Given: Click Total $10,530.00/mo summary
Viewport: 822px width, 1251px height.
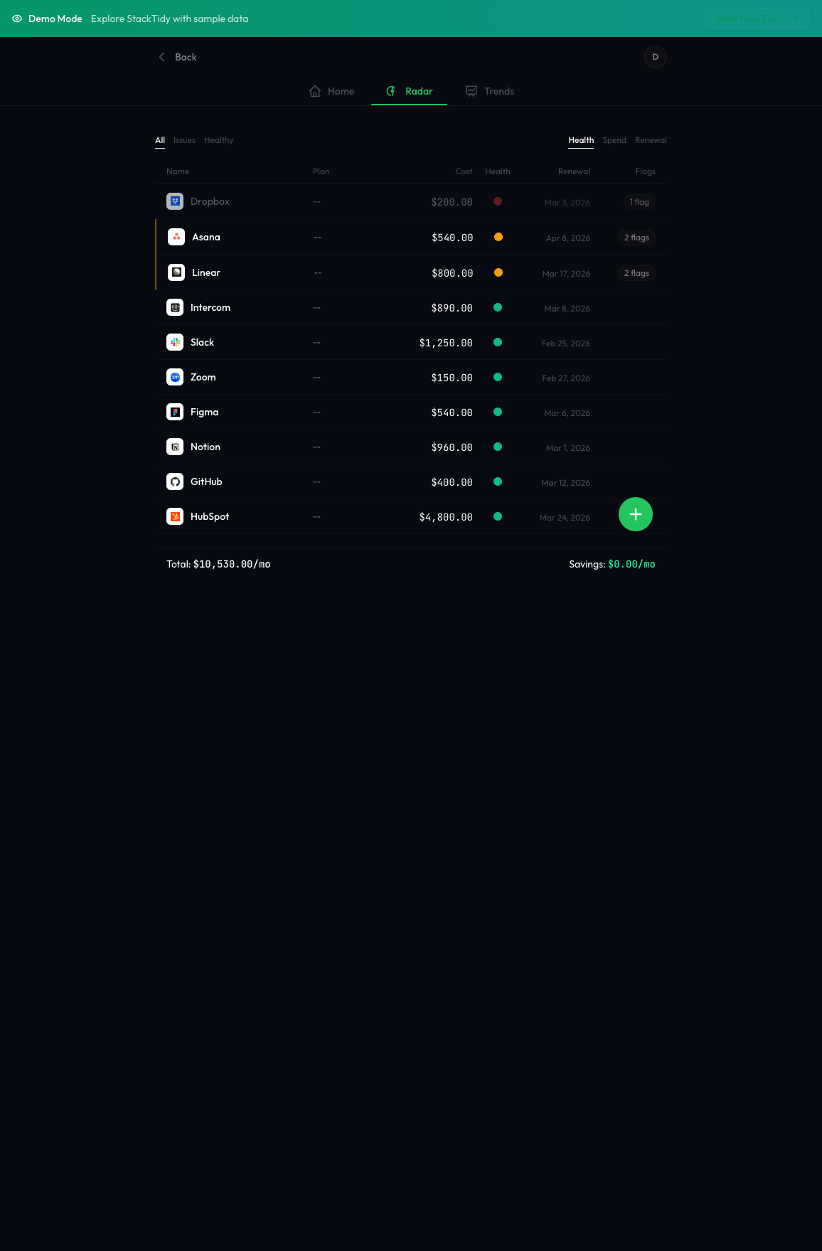Looking at the screenshot, I should (218, 564).
